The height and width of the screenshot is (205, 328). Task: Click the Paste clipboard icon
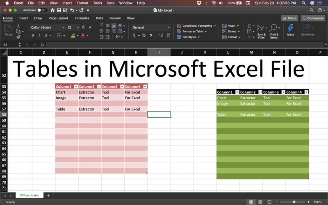(x=8, y=28)
